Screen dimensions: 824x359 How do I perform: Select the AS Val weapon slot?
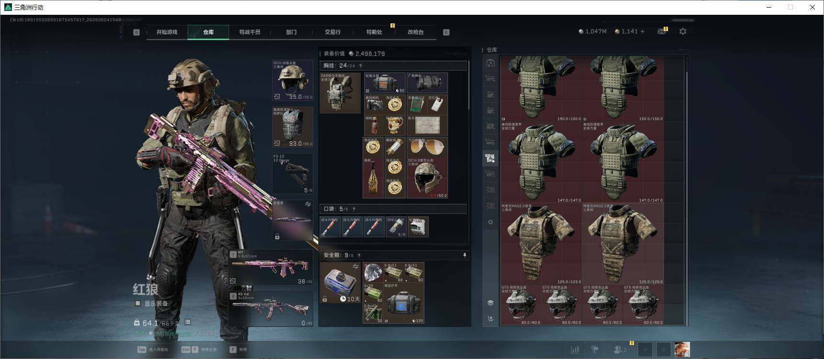[x=271, y=308]
